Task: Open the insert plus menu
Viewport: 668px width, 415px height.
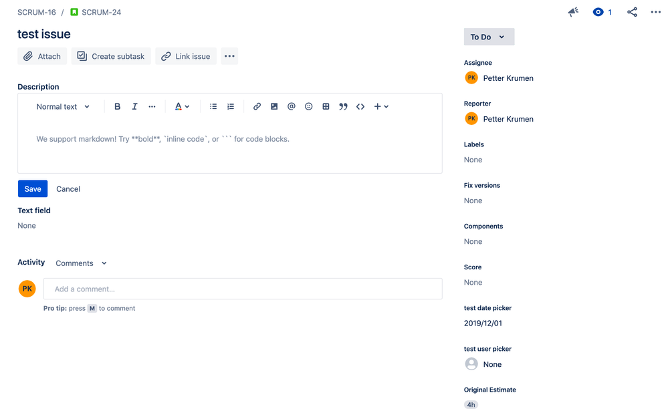Action: tap(381, 106)
